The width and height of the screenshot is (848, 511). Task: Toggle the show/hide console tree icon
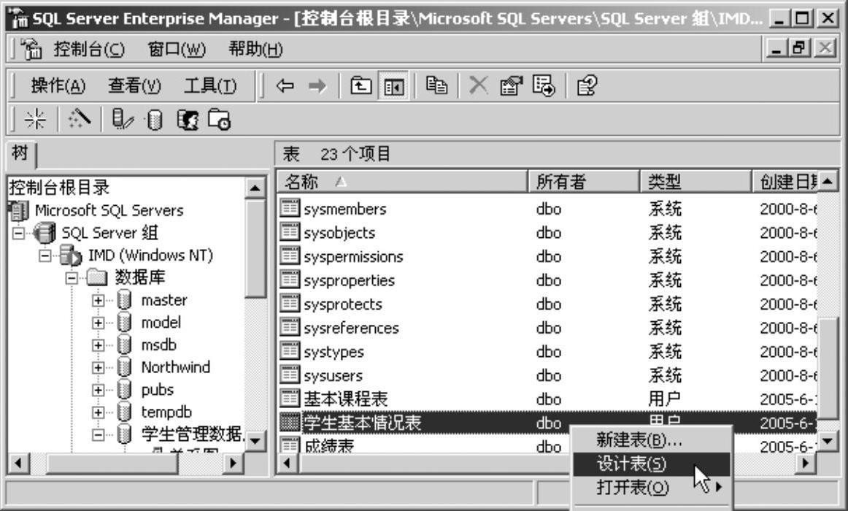pos(393,86)
